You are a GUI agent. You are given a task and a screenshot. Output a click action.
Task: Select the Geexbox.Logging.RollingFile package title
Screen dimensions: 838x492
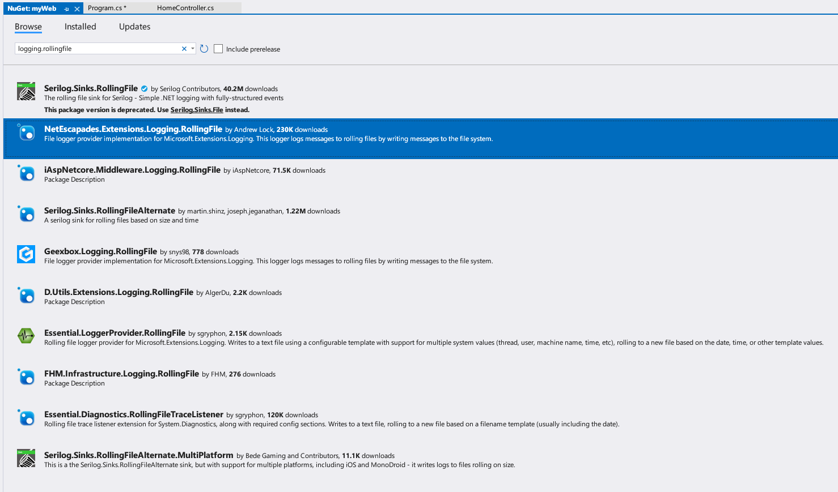coord(100,251)
